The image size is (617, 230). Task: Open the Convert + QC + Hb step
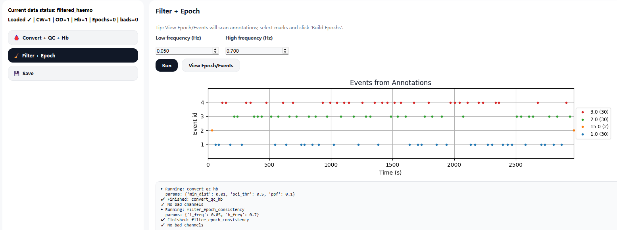coord(73,38)
